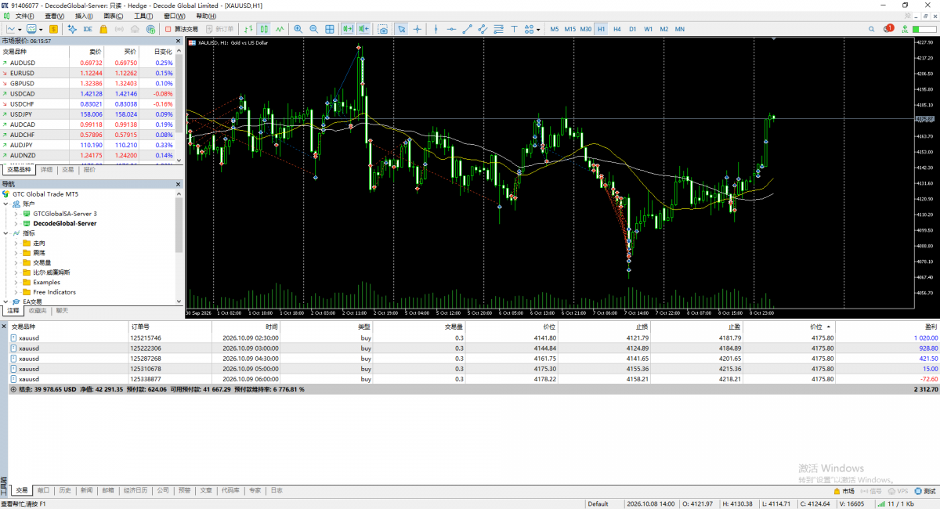This screenshot has width=940, height=509.
Task: Select the H4 timeframe
Action: (x=617, y=29)
